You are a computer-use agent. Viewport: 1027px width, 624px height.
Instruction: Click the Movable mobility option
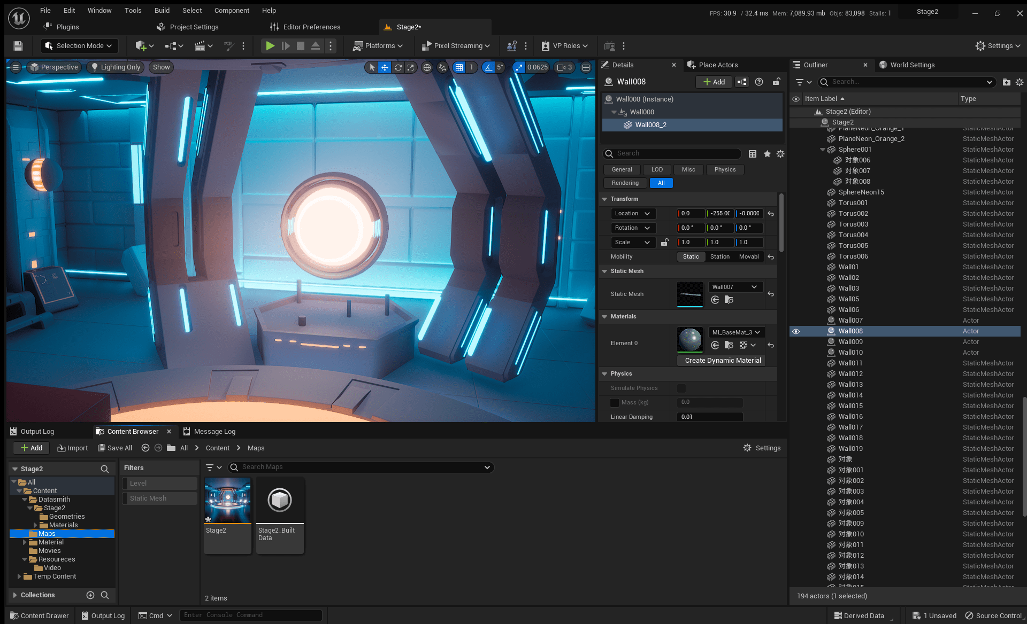[x=749, y=257]
